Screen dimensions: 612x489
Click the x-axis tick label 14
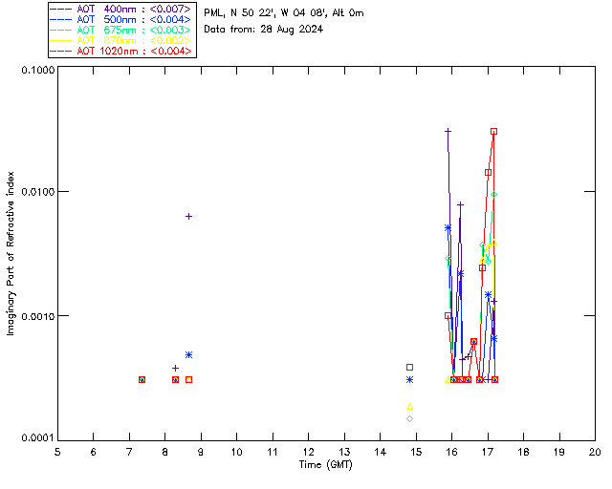pos(381,452)
